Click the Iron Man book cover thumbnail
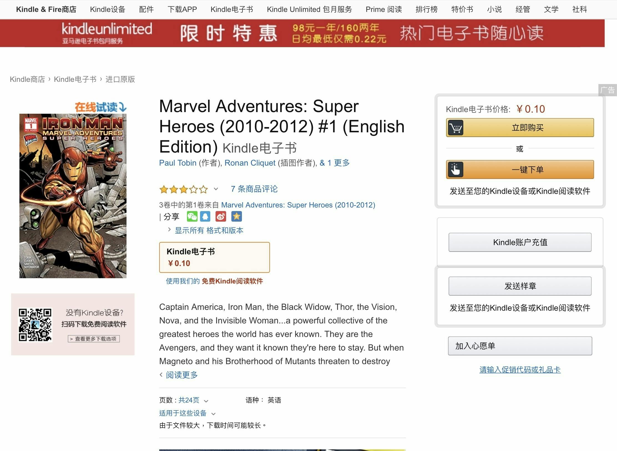The image size is (617, 451). click(73, 196)
